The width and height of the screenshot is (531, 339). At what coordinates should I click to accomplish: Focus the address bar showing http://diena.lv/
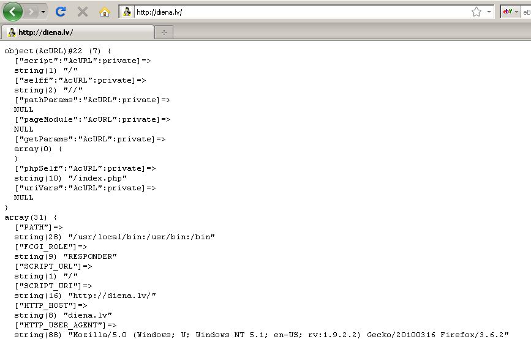pyautogui.click(x=301, y=12)
